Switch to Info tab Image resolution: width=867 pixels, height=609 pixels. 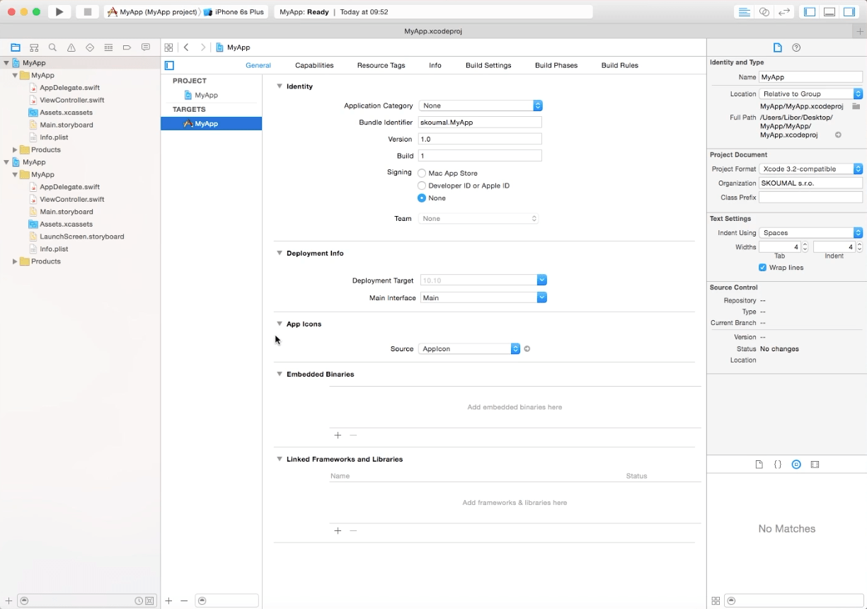point(435,65)
